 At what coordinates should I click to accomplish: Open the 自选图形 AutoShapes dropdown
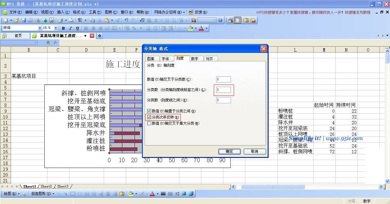(x=43, y=194)
